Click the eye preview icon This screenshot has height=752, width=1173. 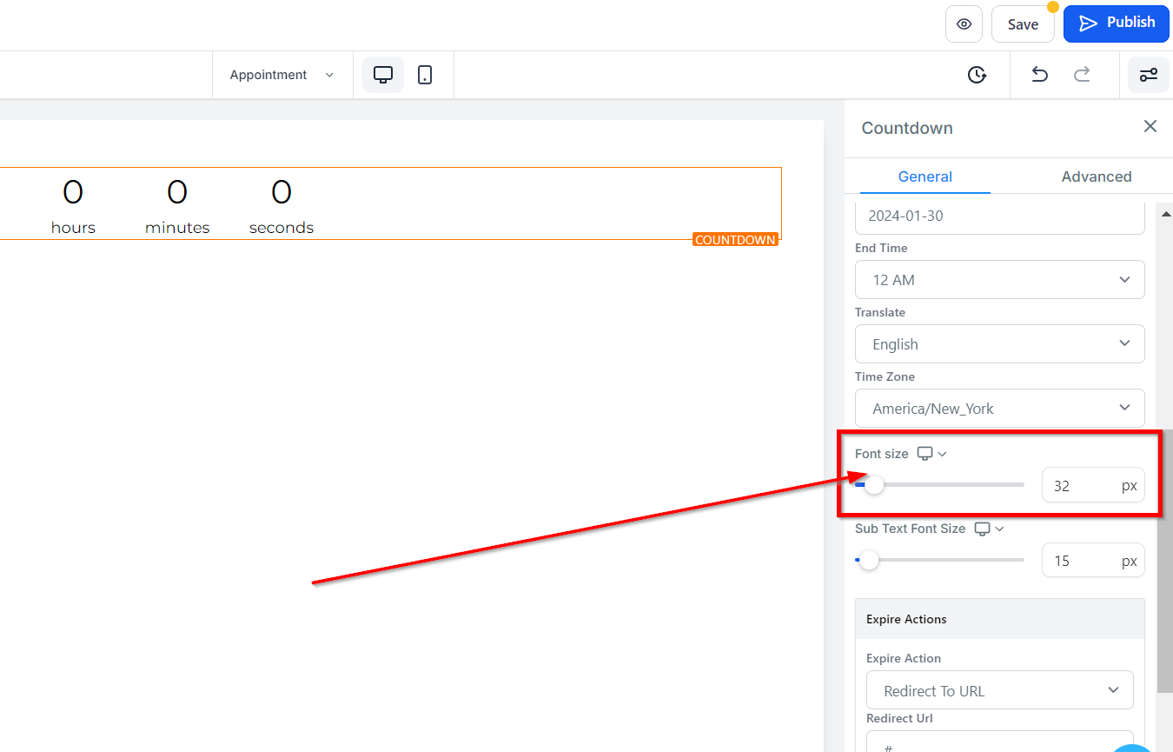pyautogui.click(x=964, y=24)
